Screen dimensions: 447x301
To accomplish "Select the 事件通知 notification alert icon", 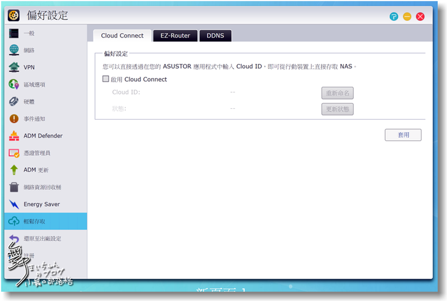I will tap(14, 119).
